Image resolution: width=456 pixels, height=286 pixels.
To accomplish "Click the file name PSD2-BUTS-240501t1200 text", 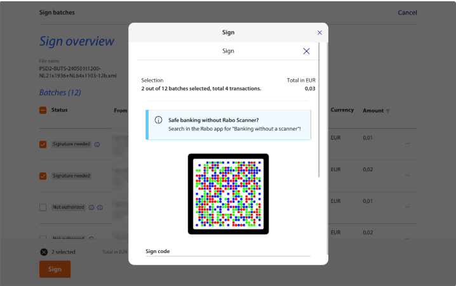I will pyautogui.click(x=78, y=72).
